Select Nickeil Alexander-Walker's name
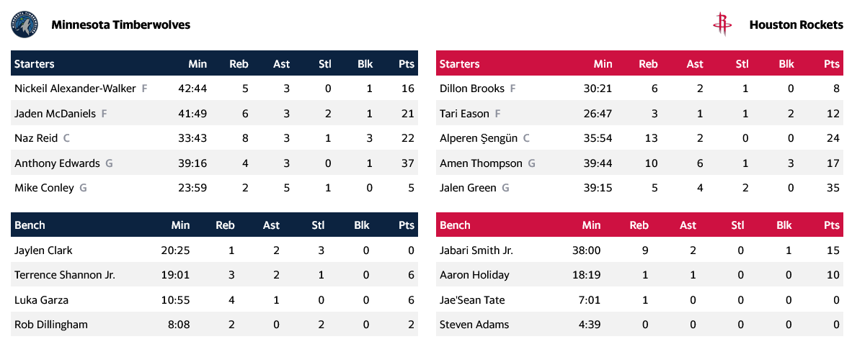The image size is (852, 339). click(x=75, y=89)
